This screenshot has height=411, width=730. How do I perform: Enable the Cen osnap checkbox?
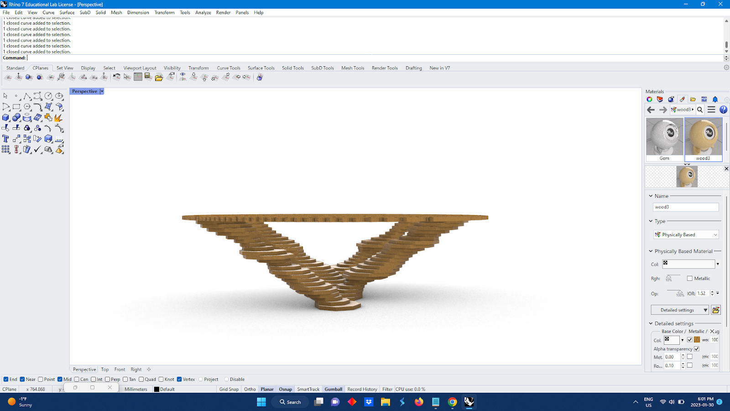(77, 379)
